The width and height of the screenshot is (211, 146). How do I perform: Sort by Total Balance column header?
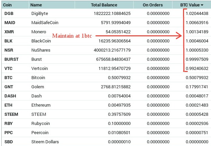tap(104, 5)
